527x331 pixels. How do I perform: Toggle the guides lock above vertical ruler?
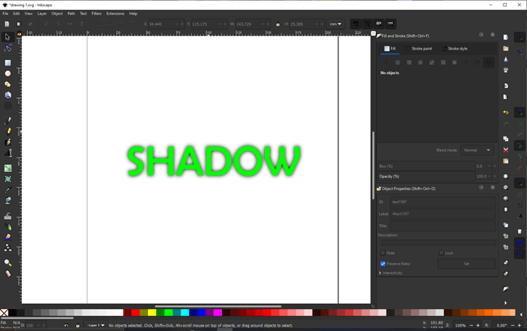pyautogui.click(x=19, y=33)
